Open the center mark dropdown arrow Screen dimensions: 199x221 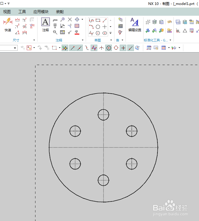tap(83, 20)
